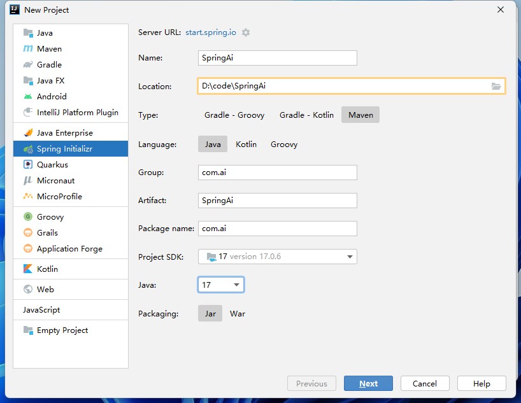521x403 pixels.
Task: Click the Maven 'm' icon in sidebar
Action: click(x=28, y=49)
